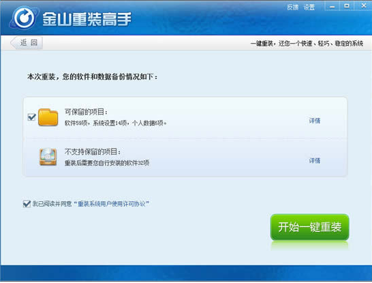
Task: Open the 设置 settings menu item
Action: [309, 8]
